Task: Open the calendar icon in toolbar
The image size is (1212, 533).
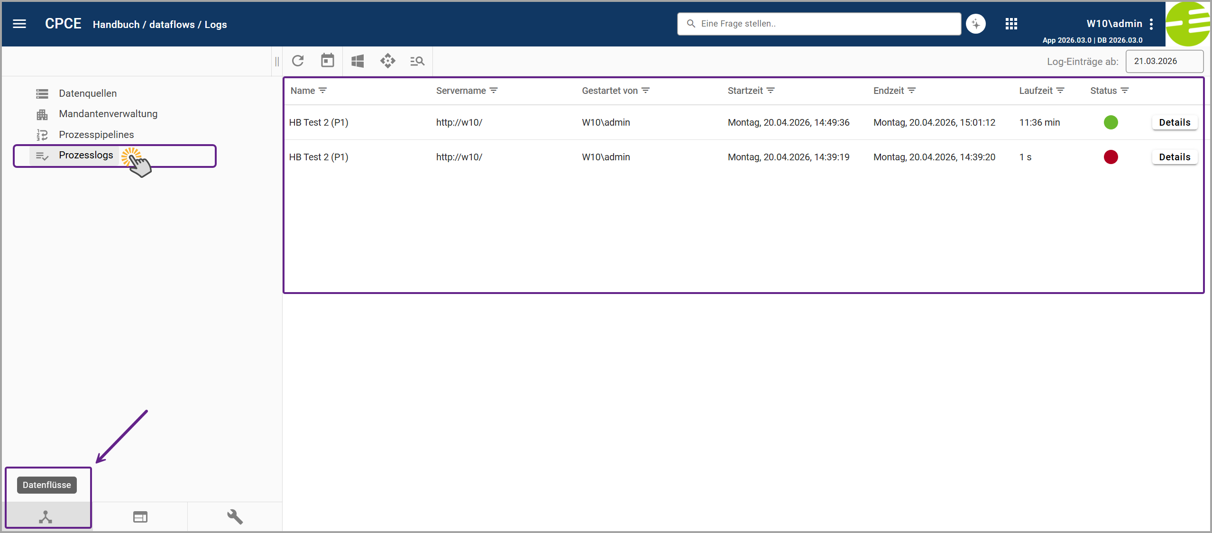Action: pos(327,61)
